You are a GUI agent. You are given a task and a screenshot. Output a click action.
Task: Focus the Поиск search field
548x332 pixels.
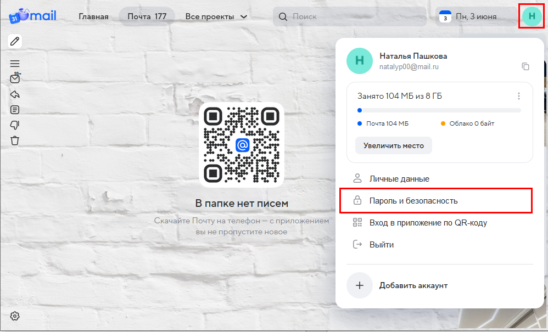[x=351, y=16]
